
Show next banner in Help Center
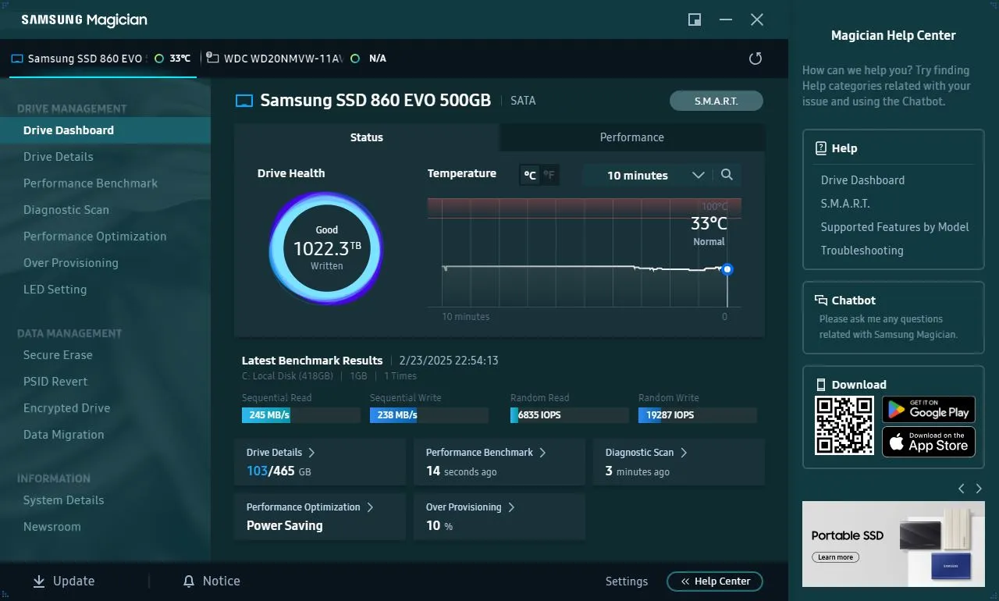pyautogui.click(x=979, y=489)
